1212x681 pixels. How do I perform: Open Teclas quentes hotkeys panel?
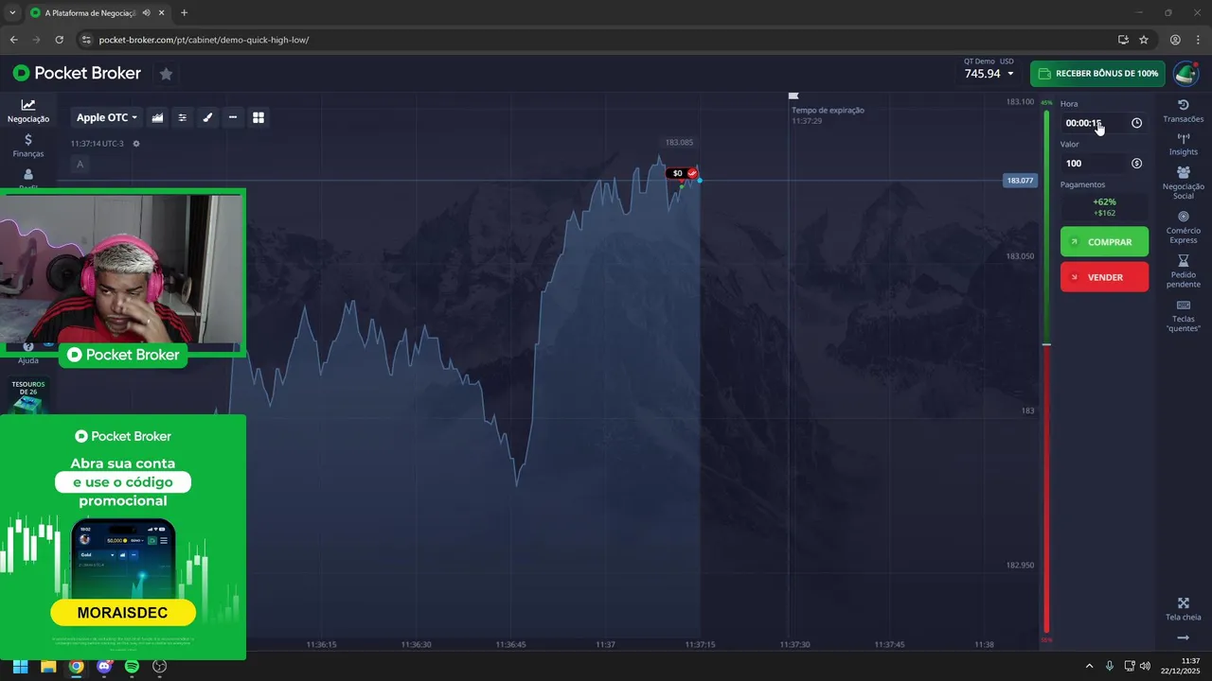[1183, 316]
